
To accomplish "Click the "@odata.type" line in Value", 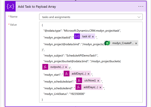I will tap(82, 31).
